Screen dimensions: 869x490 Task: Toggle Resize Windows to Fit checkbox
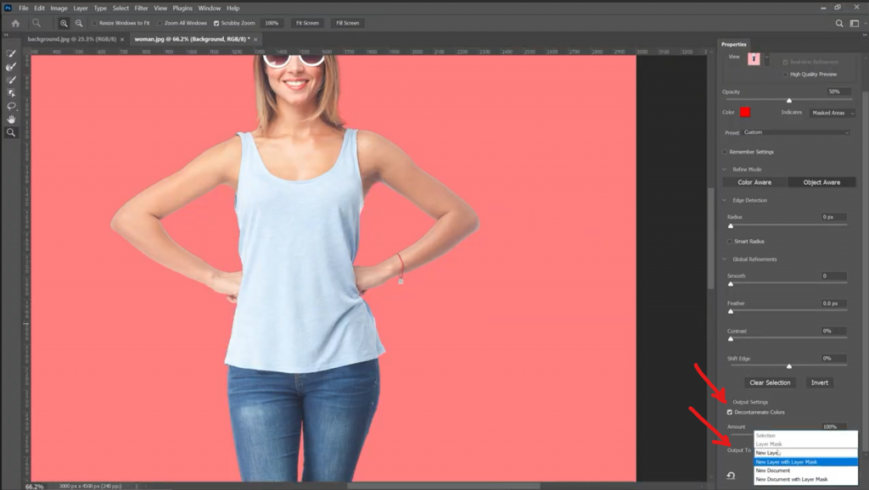coord(94,23)
